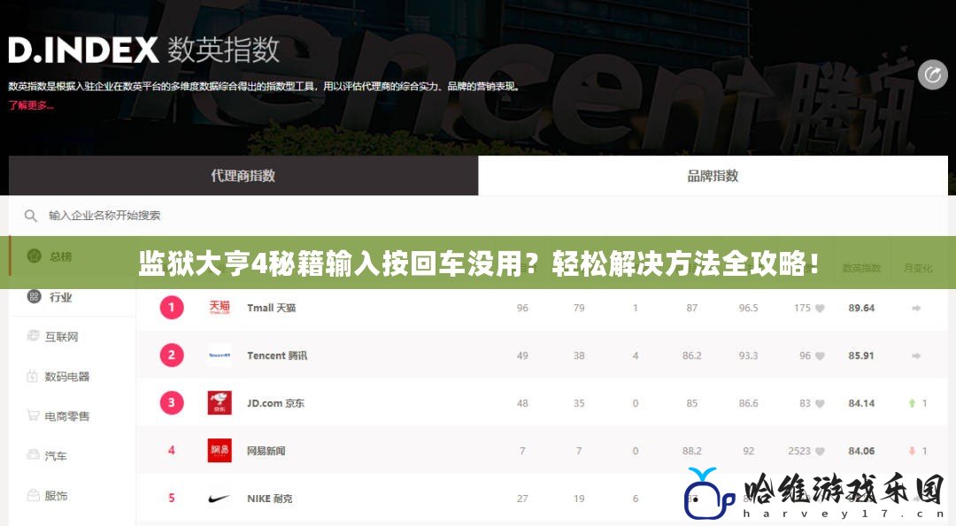Viewport: 956px width, 526px height.
Task: Click the NIKE swoosh logo
Action: pos(220,498)
